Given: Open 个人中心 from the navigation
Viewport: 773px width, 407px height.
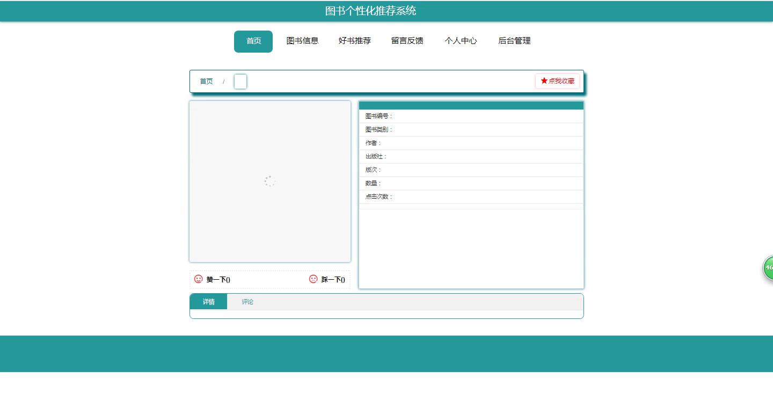Looking at the screenshot, I should pyautogui.click(x=461, y=41).
